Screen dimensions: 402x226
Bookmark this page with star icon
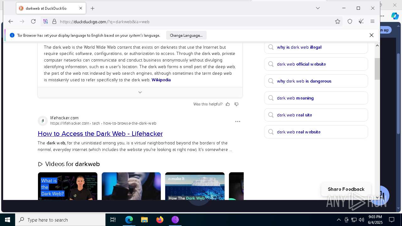click(338, 21)
